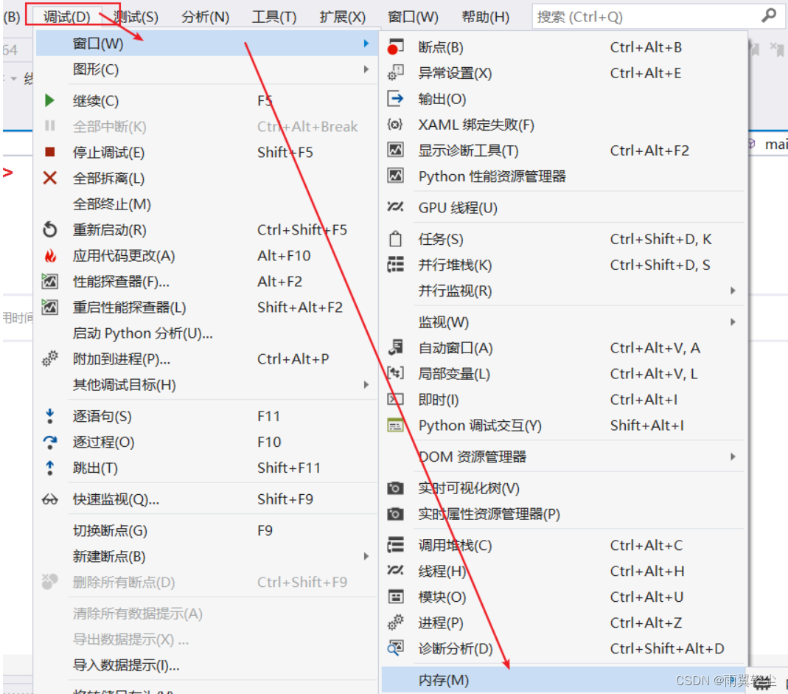Click the Detach All (全部拆离) red X icon
Image resolution: width=788 pixels, height=694 pixels.
[x=49, y=178]
